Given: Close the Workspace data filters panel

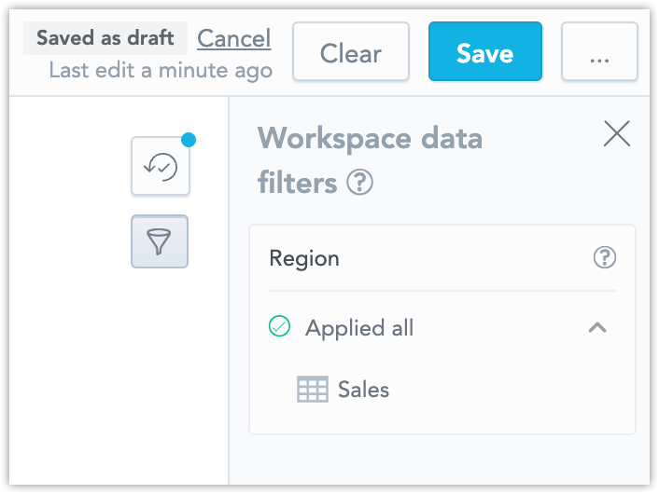Looking at the screenshot, I should [x=617, y=134].
